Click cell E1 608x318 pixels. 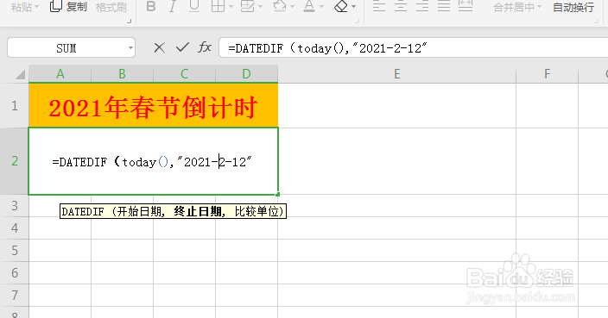[397, 106]
